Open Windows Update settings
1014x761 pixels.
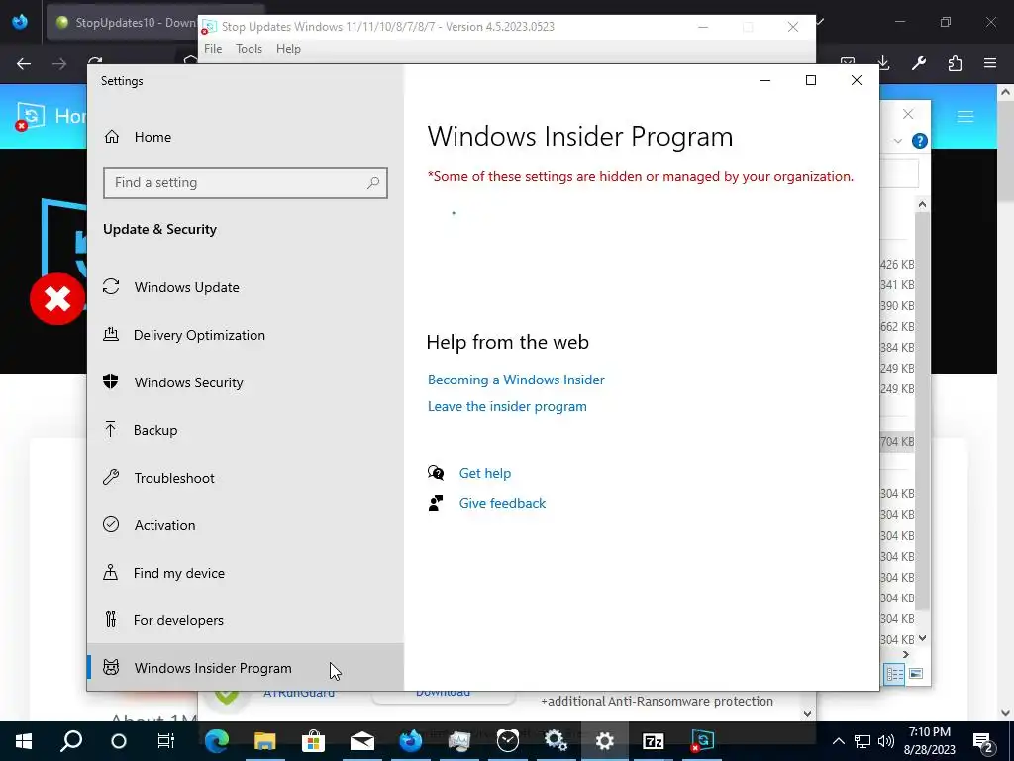click(187, 287)
